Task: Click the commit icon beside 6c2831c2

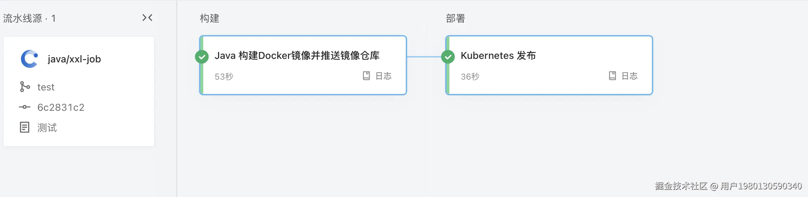Action: tap(25, 107)
